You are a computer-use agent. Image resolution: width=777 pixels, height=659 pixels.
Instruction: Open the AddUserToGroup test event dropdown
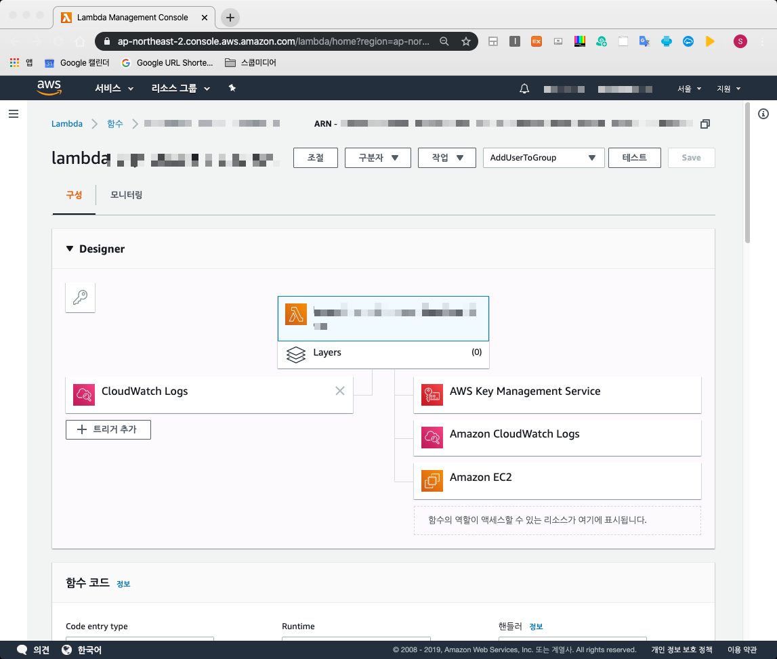pyautogui.click(x=543, y=158)
